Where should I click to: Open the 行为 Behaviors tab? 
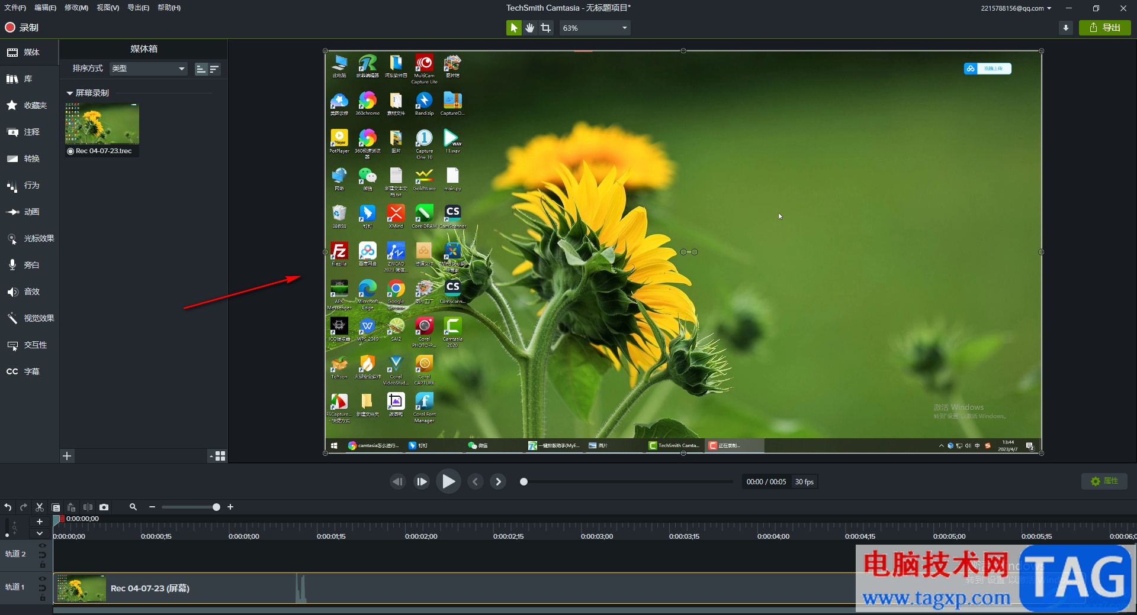(29, 185)
